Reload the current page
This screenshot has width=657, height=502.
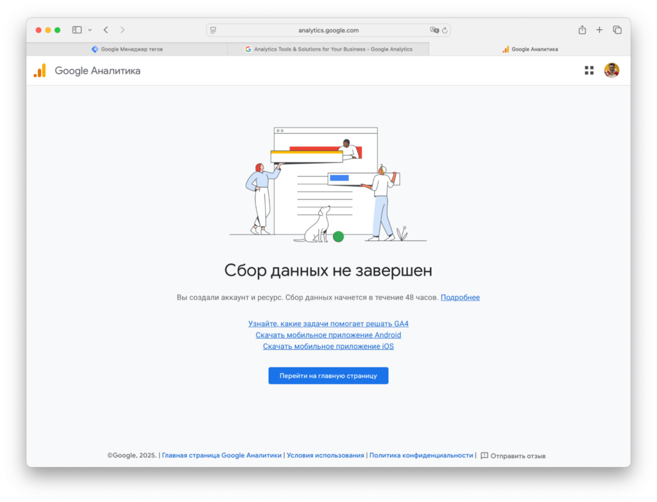(445, 30)
